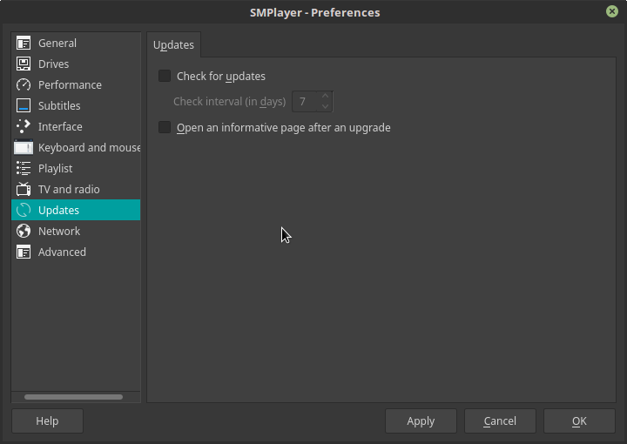627x444 pixels.
Task: Select the Interface icon in sidebar
Action: point(24,127)
